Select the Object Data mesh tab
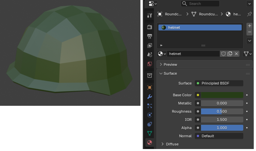 [x=150, y=133]
